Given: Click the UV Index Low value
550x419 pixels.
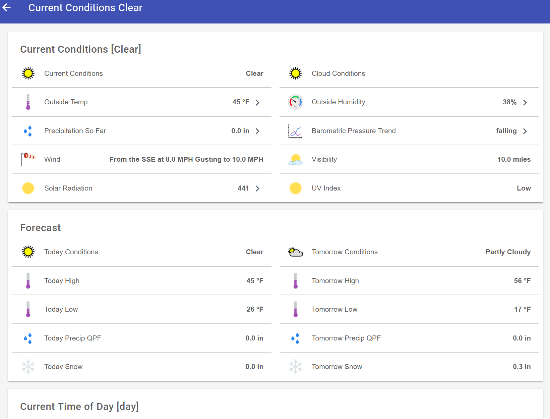Looking at the screenshot, I should coord(524,188).
